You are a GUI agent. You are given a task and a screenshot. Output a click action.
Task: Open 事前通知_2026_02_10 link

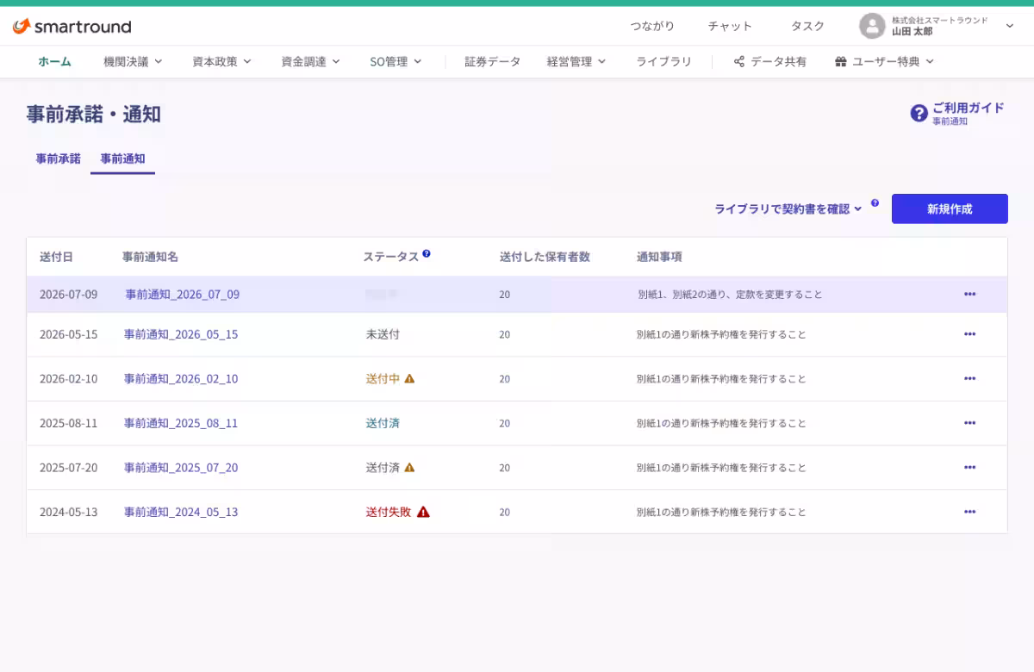(x=181, y=378)
